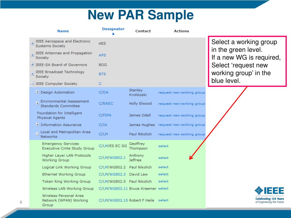Click contact name Geoffrey Thompson
291x218 pixels.
point(138,146)
